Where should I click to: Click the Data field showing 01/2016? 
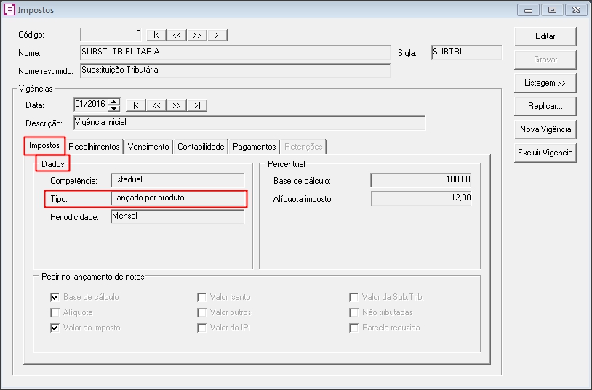click(91, 105)
